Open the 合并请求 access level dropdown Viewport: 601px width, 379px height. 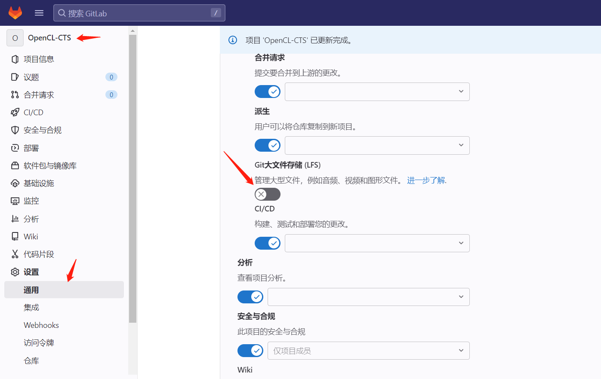(x=377, y=92)
